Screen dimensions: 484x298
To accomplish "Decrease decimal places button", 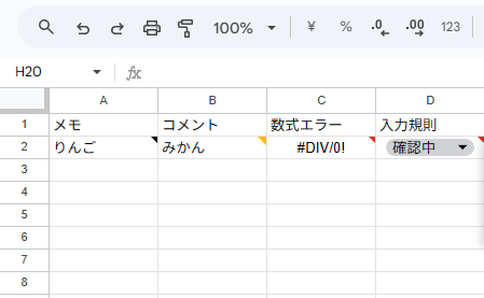I will click(x=380, y=28).
